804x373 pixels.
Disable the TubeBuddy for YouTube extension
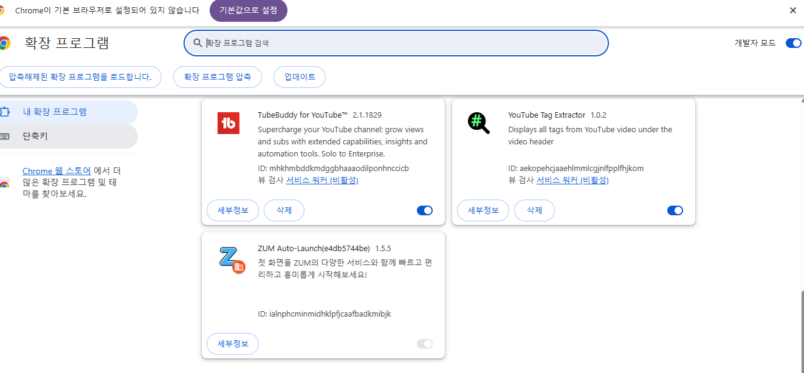tap(425, 210)
